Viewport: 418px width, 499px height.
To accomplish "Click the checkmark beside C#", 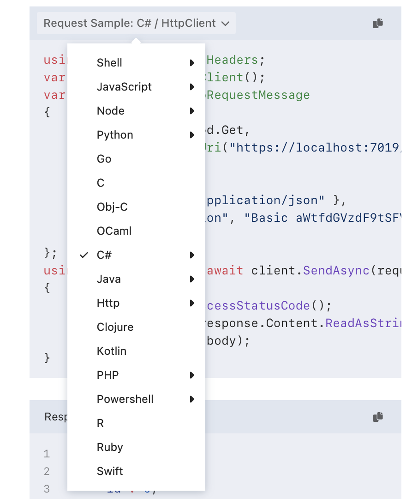I will 84,255.
